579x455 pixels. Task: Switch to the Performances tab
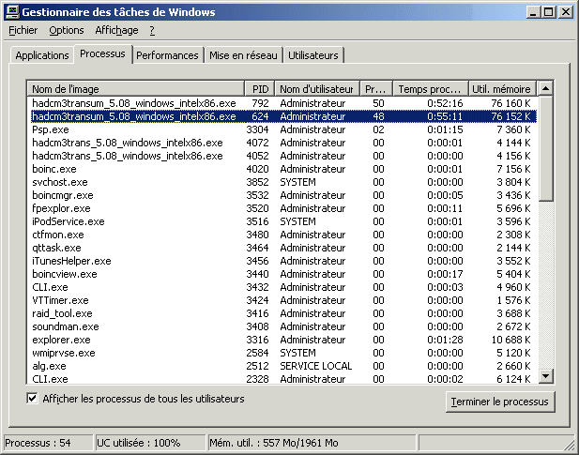pyautogui.click(x=167, y=55)
